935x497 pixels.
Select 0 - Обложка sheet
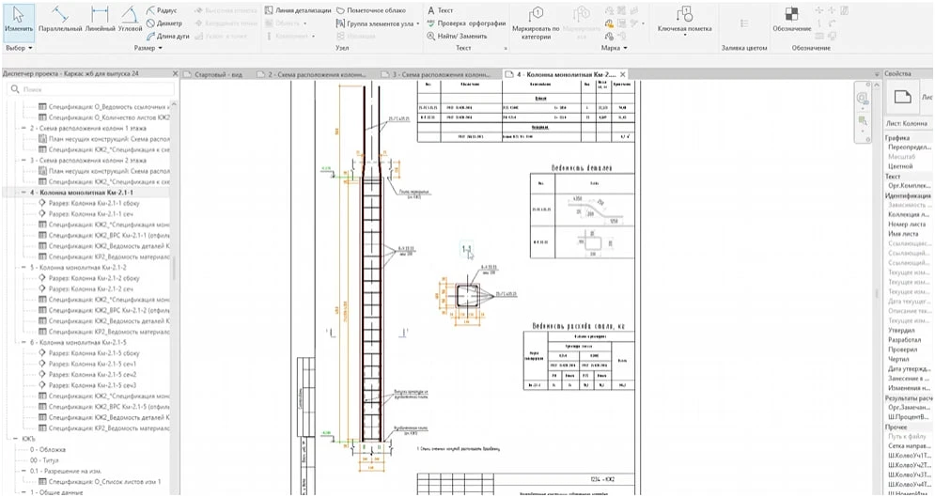[x=47, y=449]
